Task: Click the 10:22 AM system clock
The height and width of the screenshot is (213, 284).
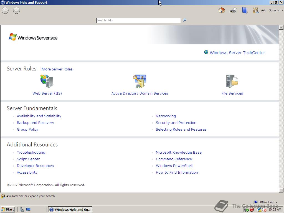Action: point(275,210)
